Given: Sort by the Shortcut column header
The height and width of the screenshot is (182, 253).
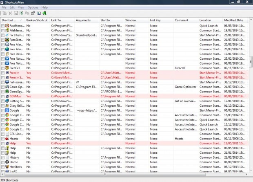Looking at the screenshot, I should (13, 20).
